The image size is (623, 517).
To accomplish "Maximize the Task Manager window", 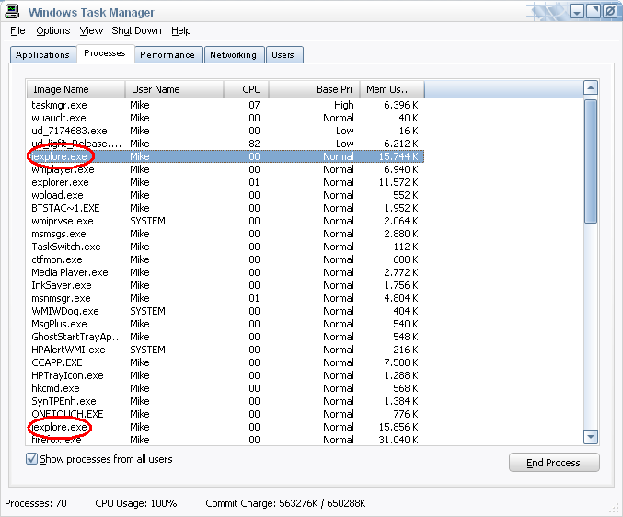I will click(x=592, y=12).
